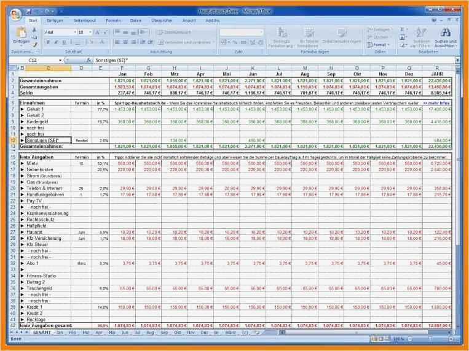Image resolution: width=469 pixels, height=351 pixels.
Task: Click the top align icon
Action: pos(117,33)
